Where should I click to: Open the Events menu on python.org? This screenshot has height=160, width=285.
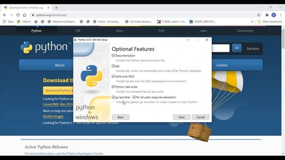tap(222, 65)
